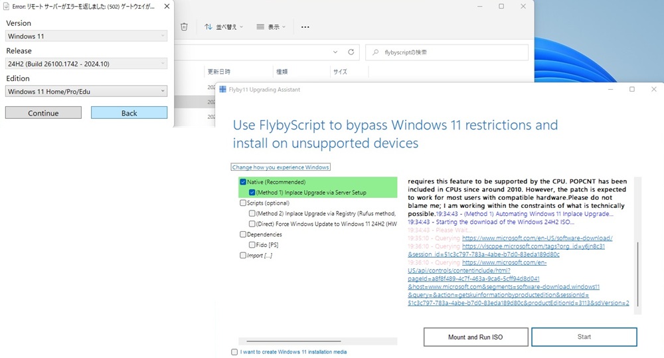664x358 pixels.
Task: Enable the Fido [PS] dependency checkbox
Action: (252, 245)
